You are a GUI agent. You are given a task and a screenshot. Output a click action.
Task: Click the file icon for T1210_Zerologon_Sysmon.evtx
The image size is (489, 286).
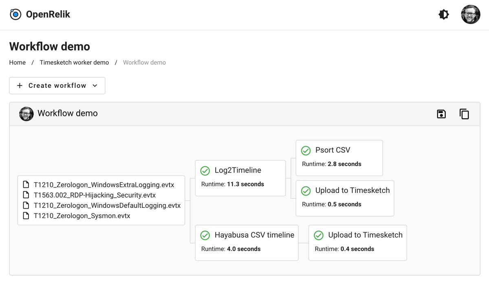pyautogui.click(x=26, y=216)
